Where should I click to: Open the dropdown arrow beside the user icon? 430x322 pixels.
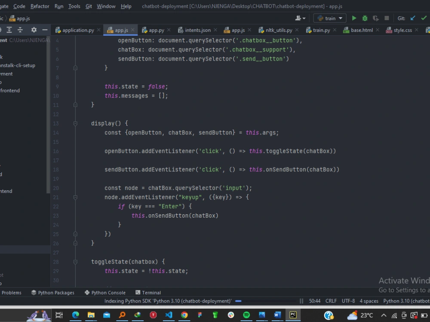304,18
